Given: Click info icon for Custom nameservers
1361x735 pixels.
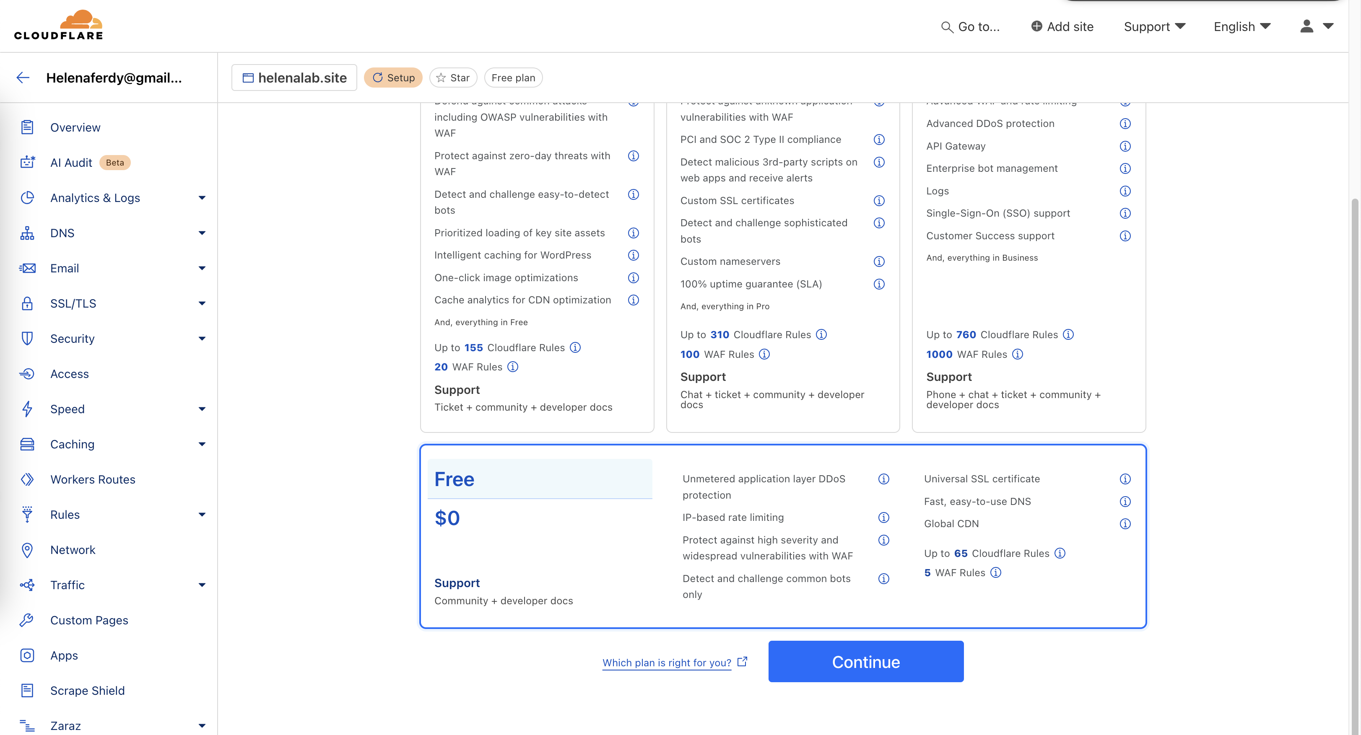Looking at the screenshot, I should tap(879, 261).
